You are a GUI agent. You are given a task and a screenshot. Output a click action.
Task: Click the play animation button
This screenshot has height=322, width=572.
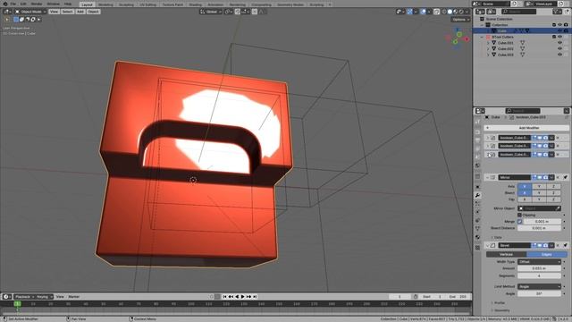(242, 297)
